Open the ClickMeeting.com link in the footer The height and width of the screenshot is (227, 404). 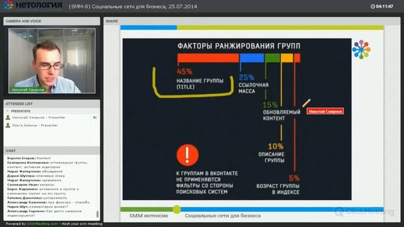(42, 224)
